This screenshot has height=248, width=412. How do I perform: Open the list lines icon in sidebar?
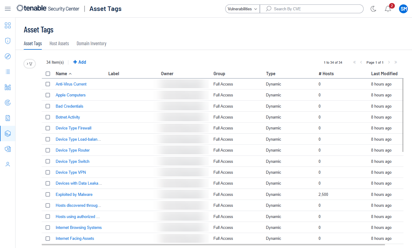tap(8, 72)
